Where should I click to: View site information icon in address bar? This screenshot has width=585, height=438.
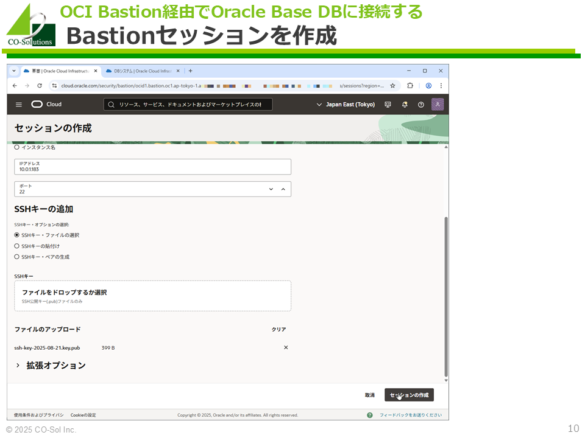[x=54, y=86]
